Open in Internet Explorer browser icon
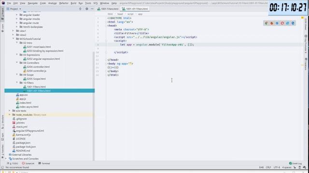 pyautogui.click(x=288, y=23)
